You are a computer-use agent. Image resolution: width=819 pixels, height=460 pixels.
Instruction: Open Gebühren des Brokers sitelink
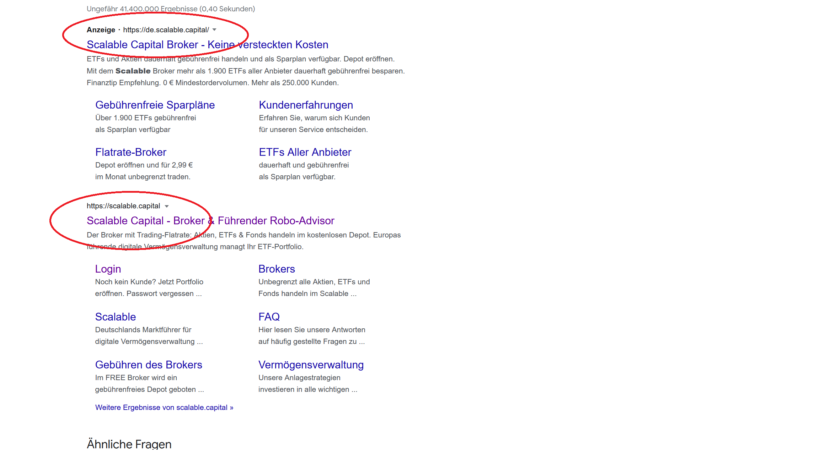coord(149,365)
